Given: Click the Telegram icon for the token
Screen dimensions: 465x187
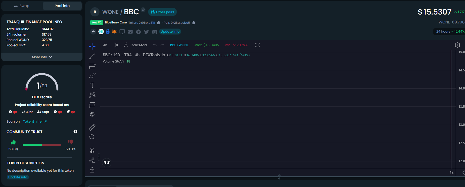Looking at the screenshot, I should [138, 32].
